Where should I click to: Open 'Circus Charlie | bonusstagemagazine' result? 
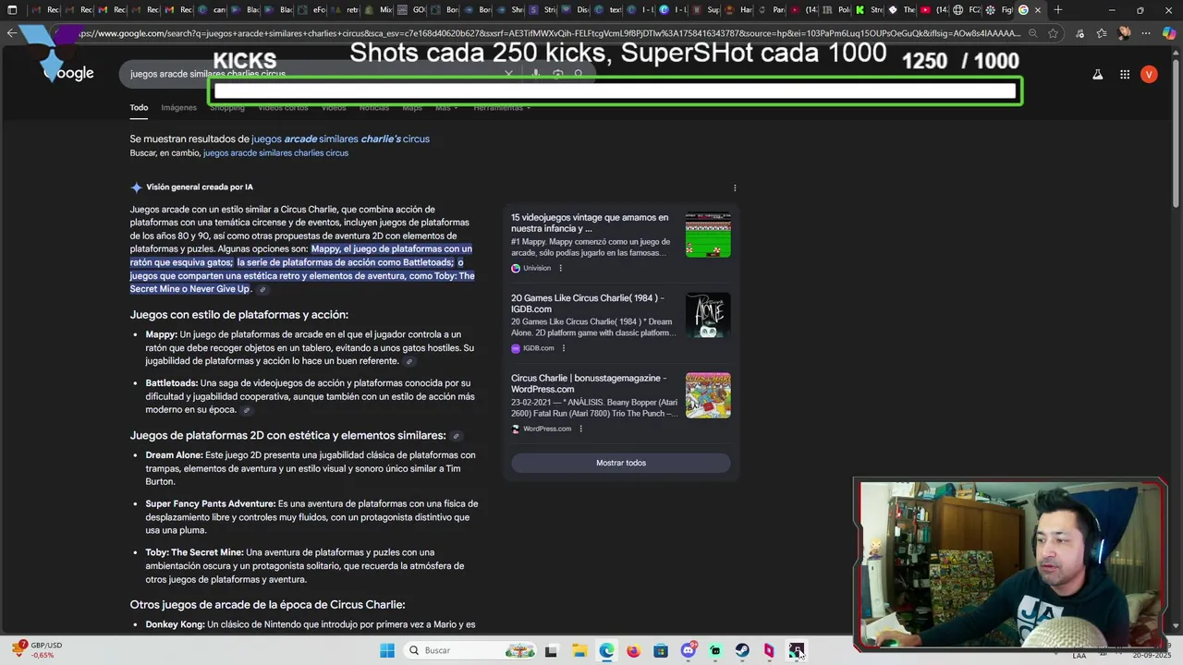[589, 383]
